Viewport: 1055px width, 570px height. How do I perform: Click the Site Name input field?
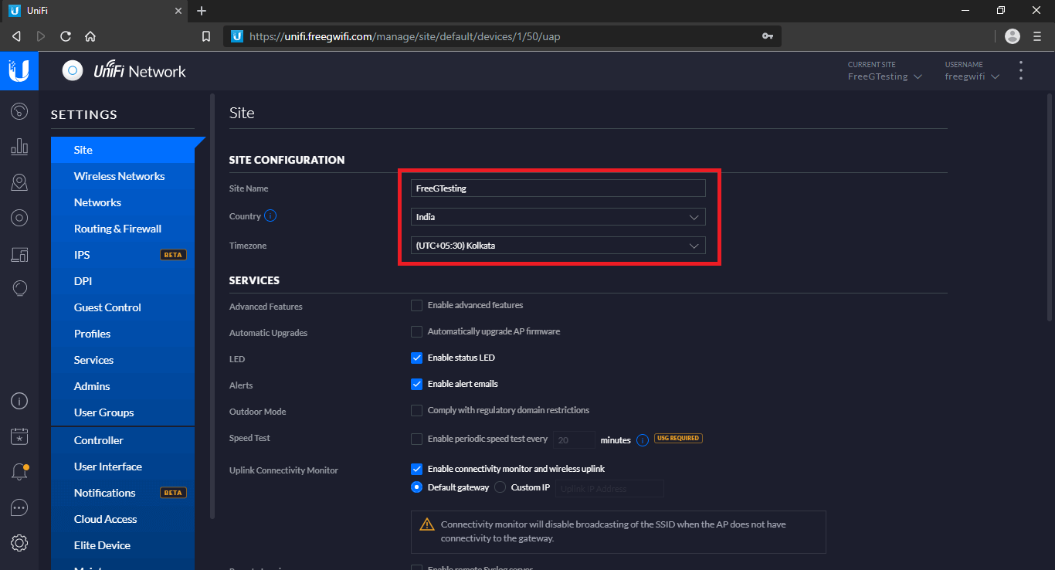[x=558, y=188]
